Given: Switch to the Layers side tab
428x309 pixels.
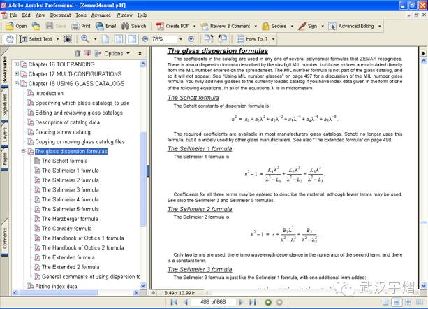Looking at the screenshot, I should tap(5, 135).
